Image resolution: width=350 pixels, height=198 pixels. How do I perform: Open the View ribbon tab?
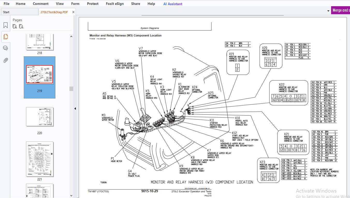click(60, 4)
